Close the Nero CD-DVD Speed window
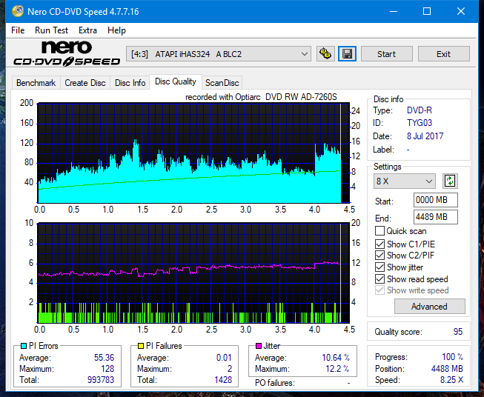Screen dimensions: 484x397 point(461,11)
